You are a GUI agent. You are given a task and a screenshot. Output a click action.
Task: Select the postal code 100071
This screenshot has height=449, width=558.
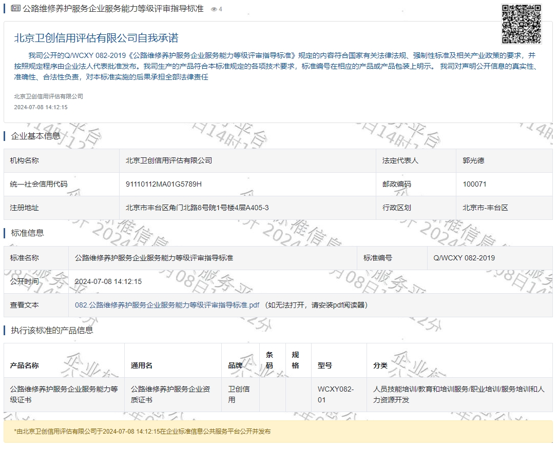click(x=474, y=184)
